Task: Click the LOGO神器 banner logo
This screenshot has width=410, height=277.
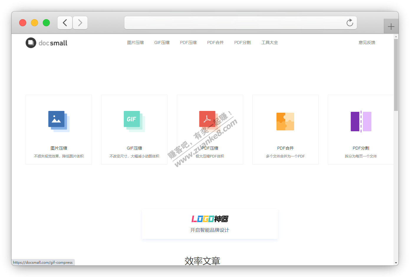Action: (x=210, y=219)
